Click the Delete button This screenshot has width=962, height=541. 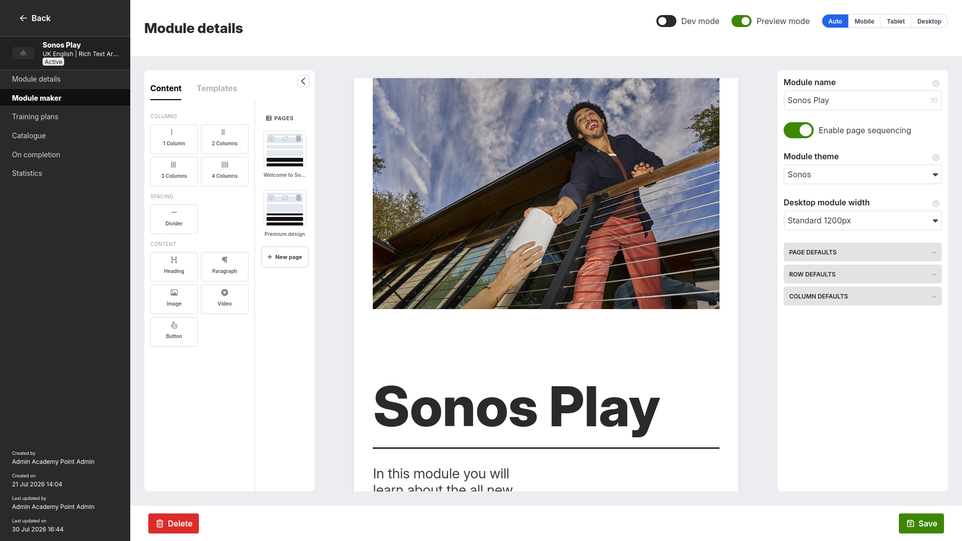(x=173, y=523)
